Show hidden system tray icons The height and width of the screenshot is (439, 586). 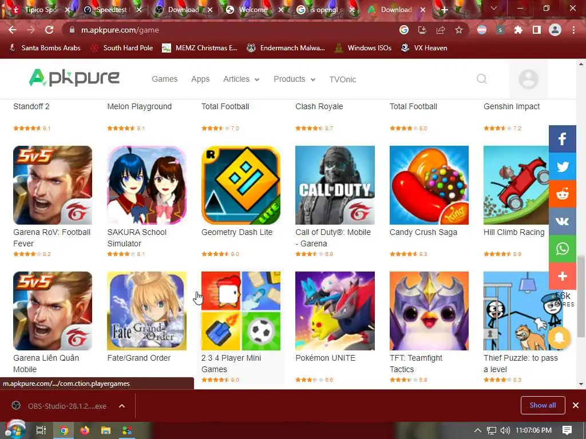[x=478, y=430]
